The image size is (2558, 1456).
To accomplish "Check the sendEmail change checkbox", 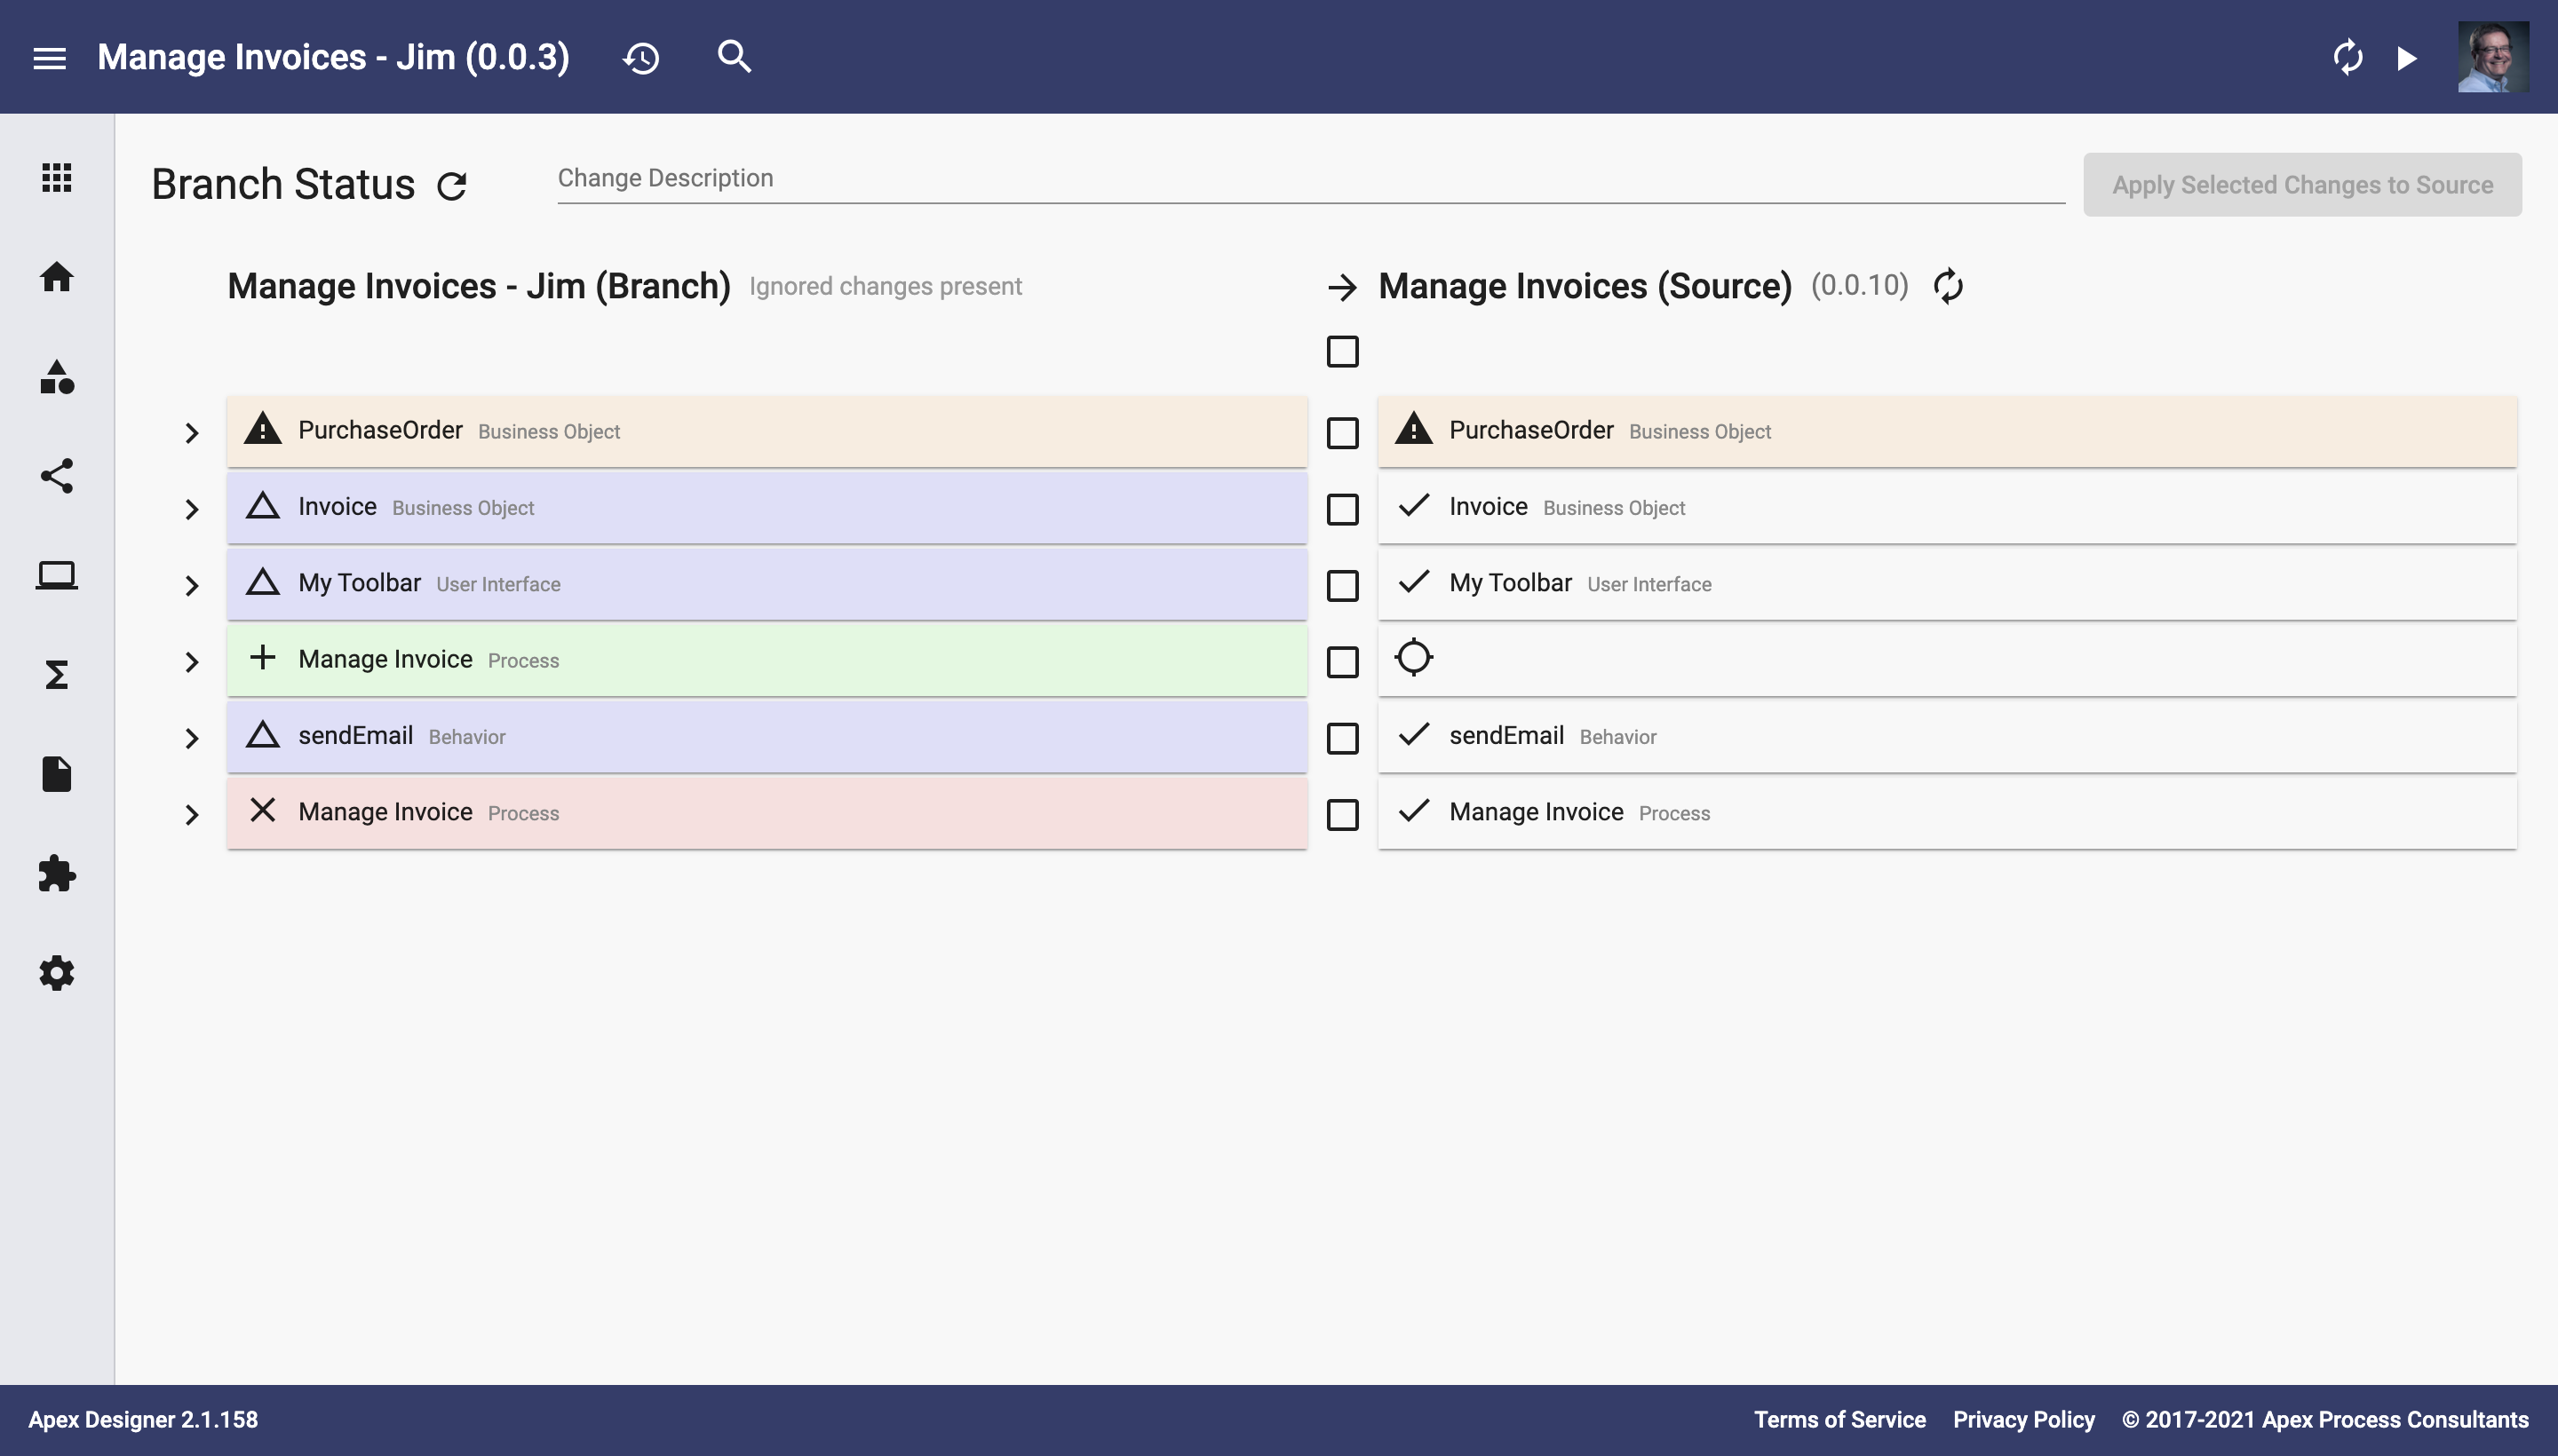I will [1343, 739].
